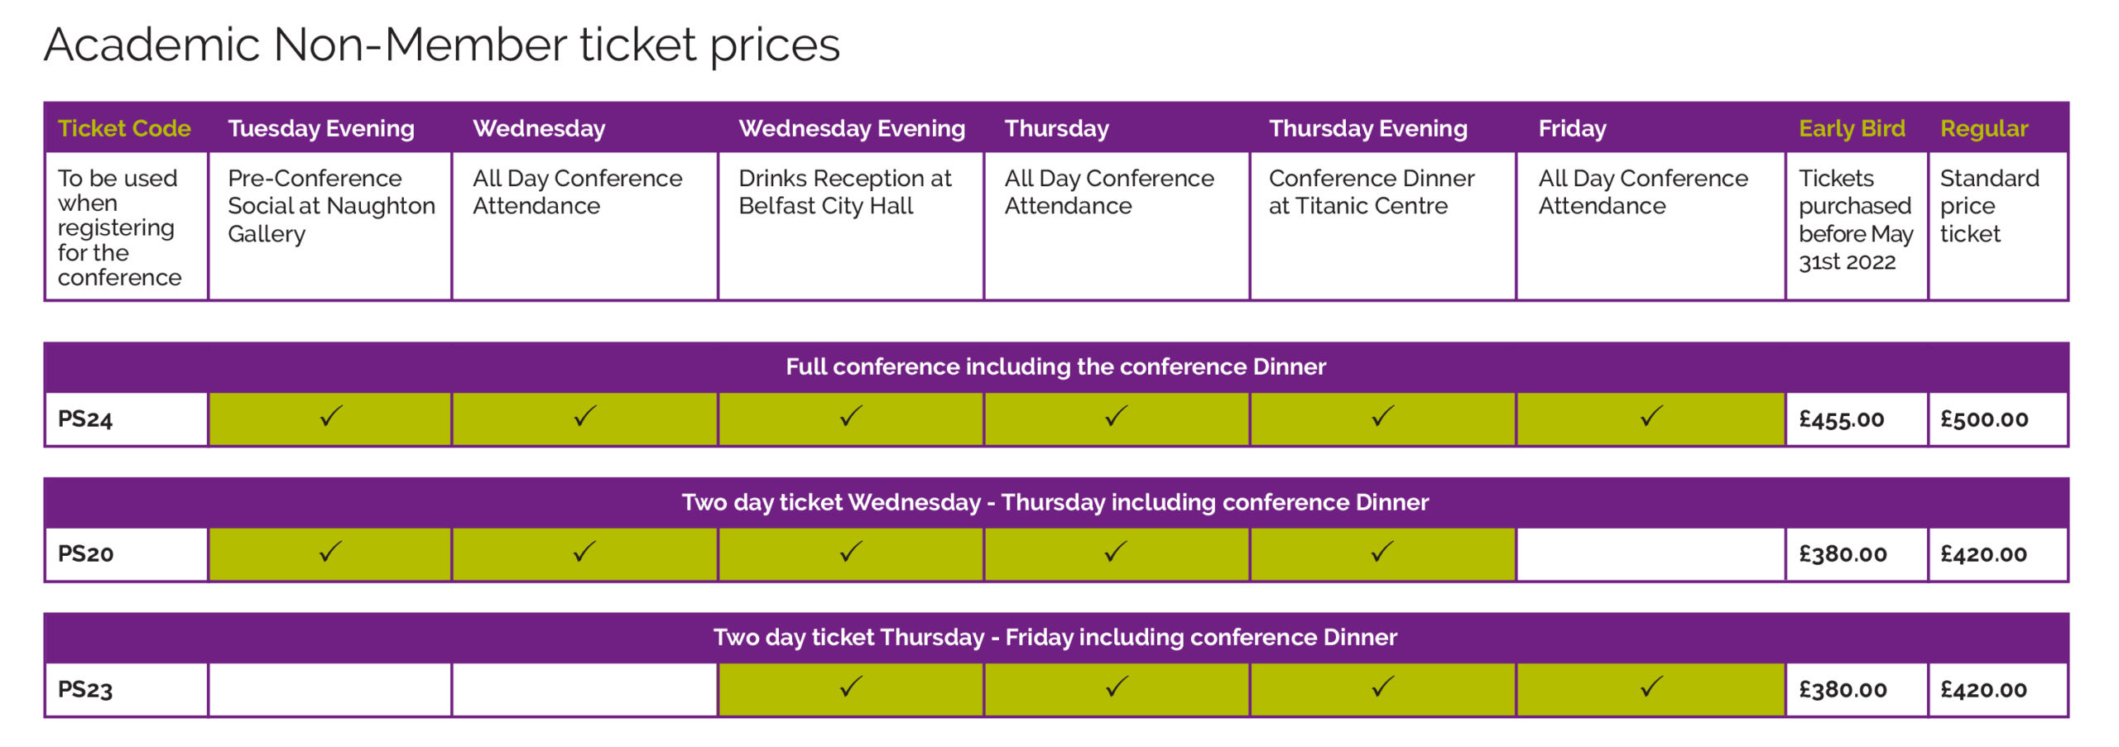The width and height of the screenshot is (2119, 747).
Task: Select the Ticket Code column header
Action: pyautogui.click(x=124, y=129)
